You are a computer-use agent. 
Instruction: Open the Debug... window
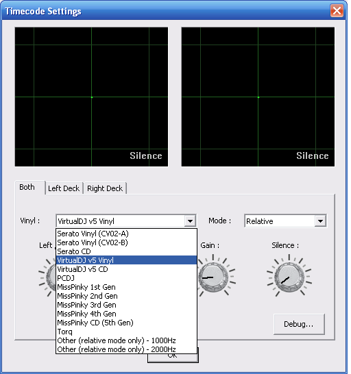(299, 324)
